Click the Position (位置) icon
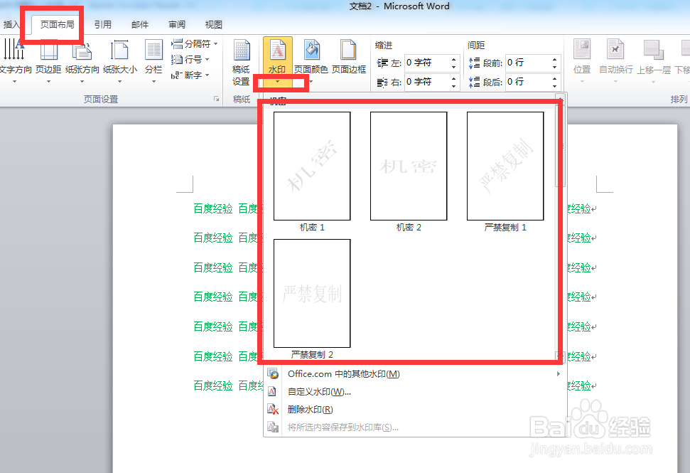 tap(582, 49)
